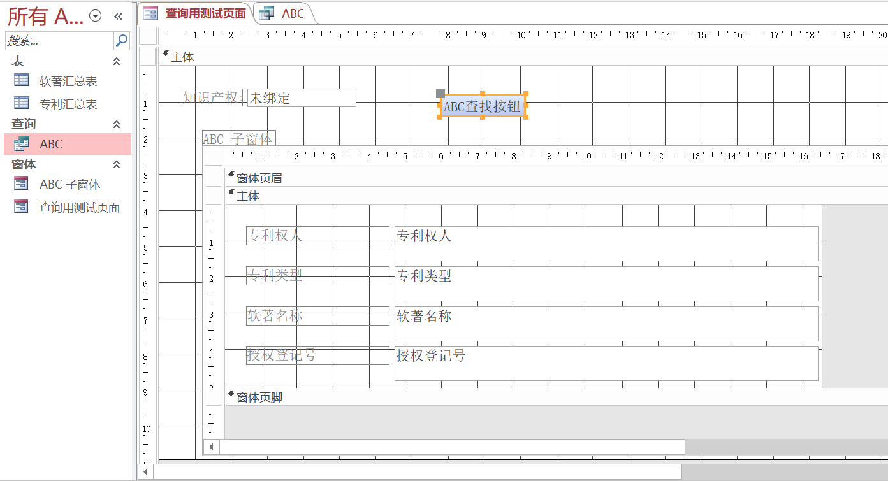This screenshot has height=481, width=888.
Task: Click the outer 主体 section bar
Action: (523, 57)
